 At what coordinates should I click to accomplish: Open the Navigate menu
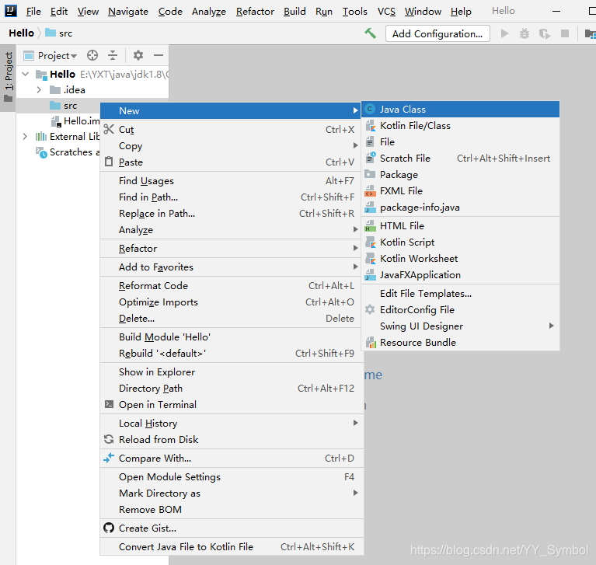128,12
